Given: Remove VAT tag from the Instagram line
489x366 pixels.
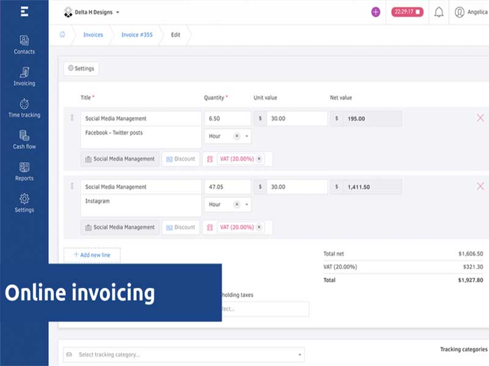Looking at the screenshot, I should click(259, 227).
